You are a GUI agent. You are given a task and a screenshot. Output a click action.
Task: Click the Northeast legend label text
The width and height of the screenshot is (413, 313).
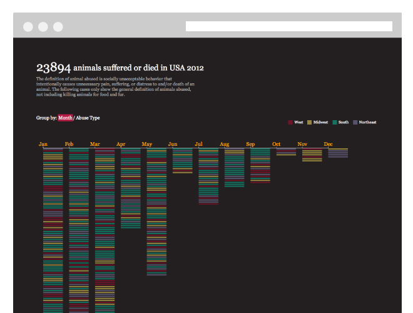click(x=367, y=122)
